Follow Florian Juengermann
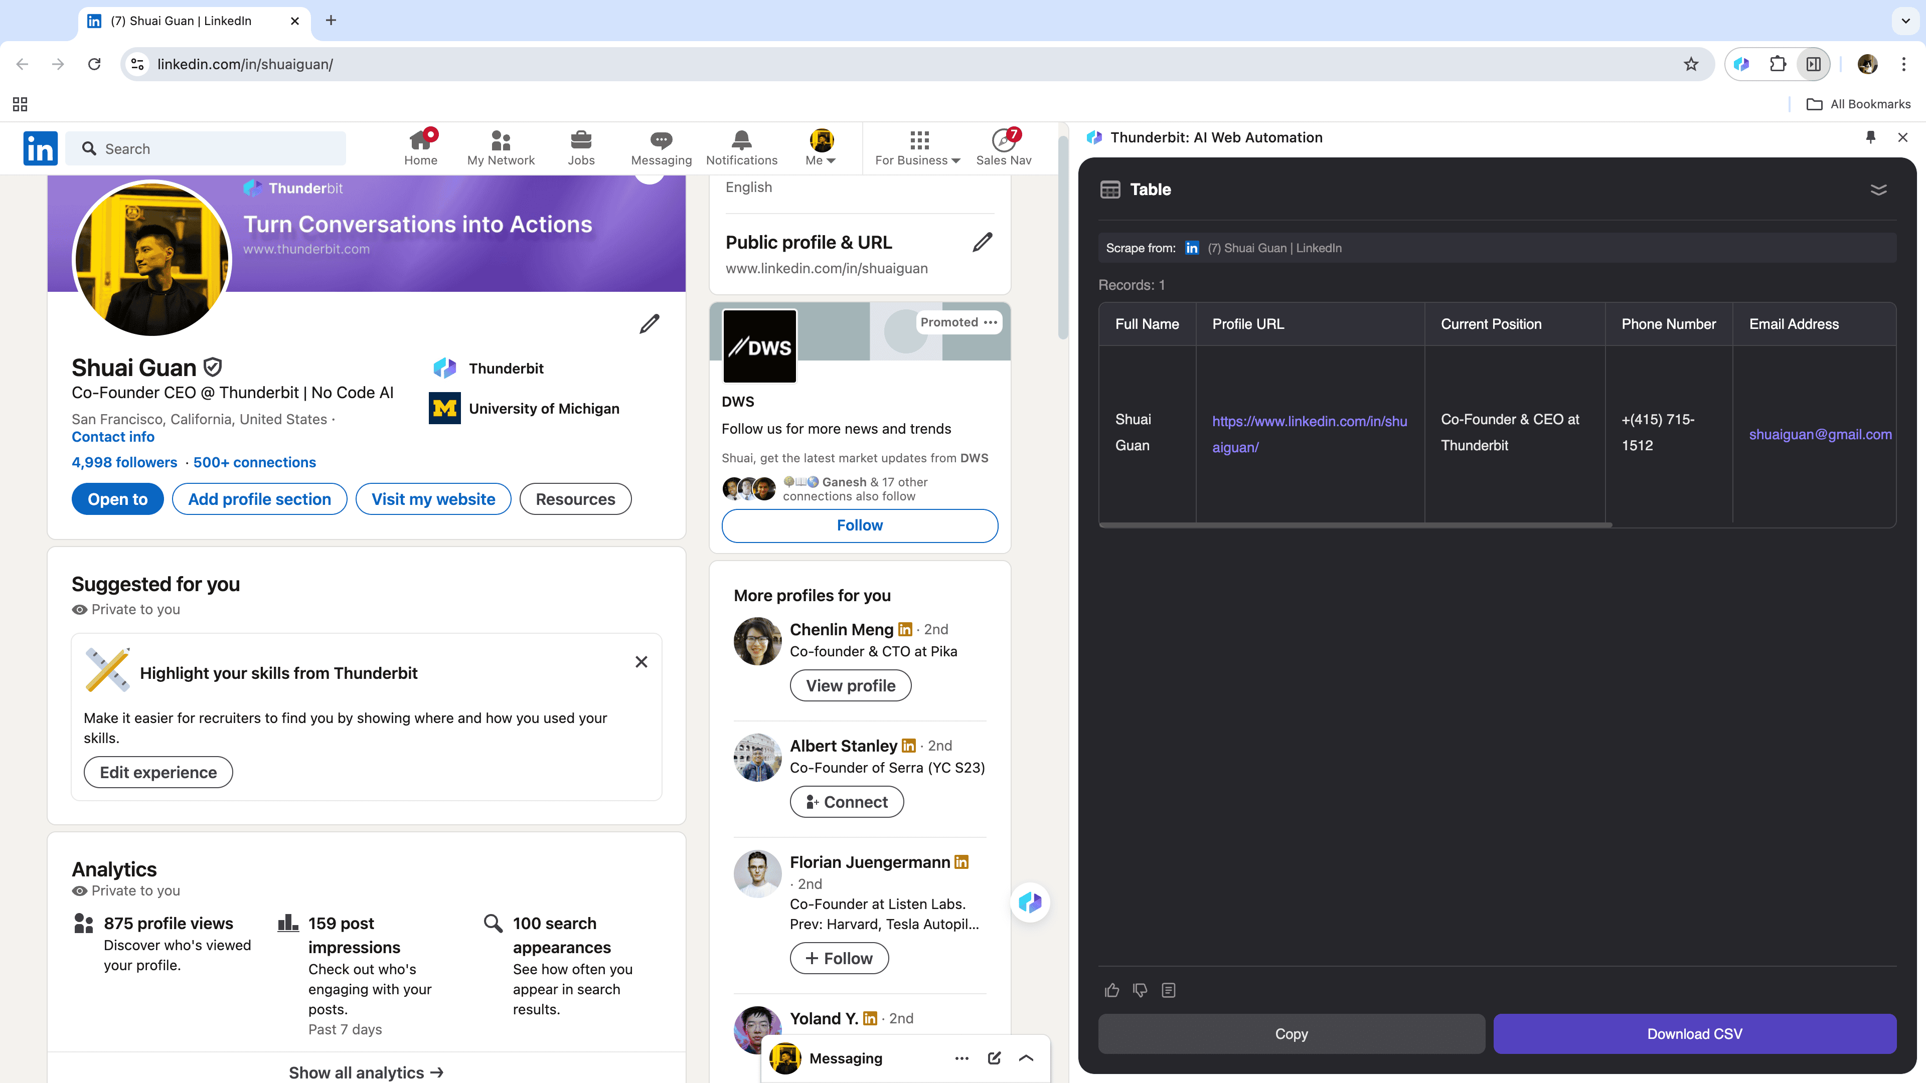Viewport: 1926px width, 1083px height. pos(839,958)
